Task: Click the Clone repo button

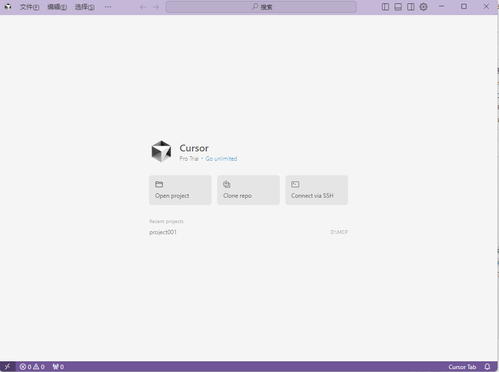Action: pyautogui.click(x=248, y=190)
